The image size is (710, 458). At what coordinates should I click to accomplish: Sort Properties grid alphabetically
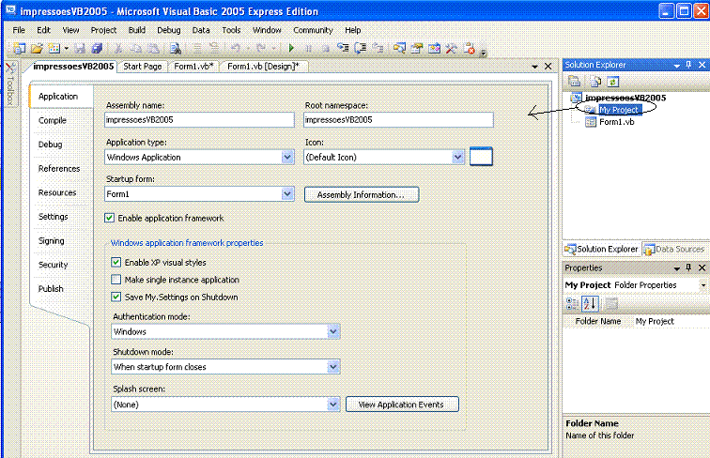tap(590, 304)
